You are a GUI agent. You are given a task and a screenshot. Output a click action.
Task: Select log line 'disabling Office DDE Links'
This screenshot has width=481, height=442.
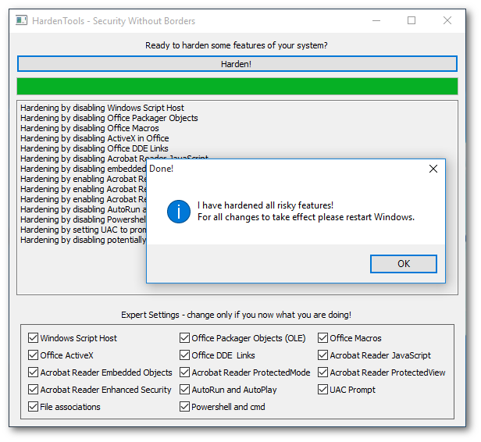tap(94, 148)
